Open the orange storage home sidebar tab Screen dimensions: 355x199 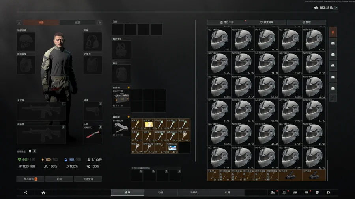coord(333,32)
